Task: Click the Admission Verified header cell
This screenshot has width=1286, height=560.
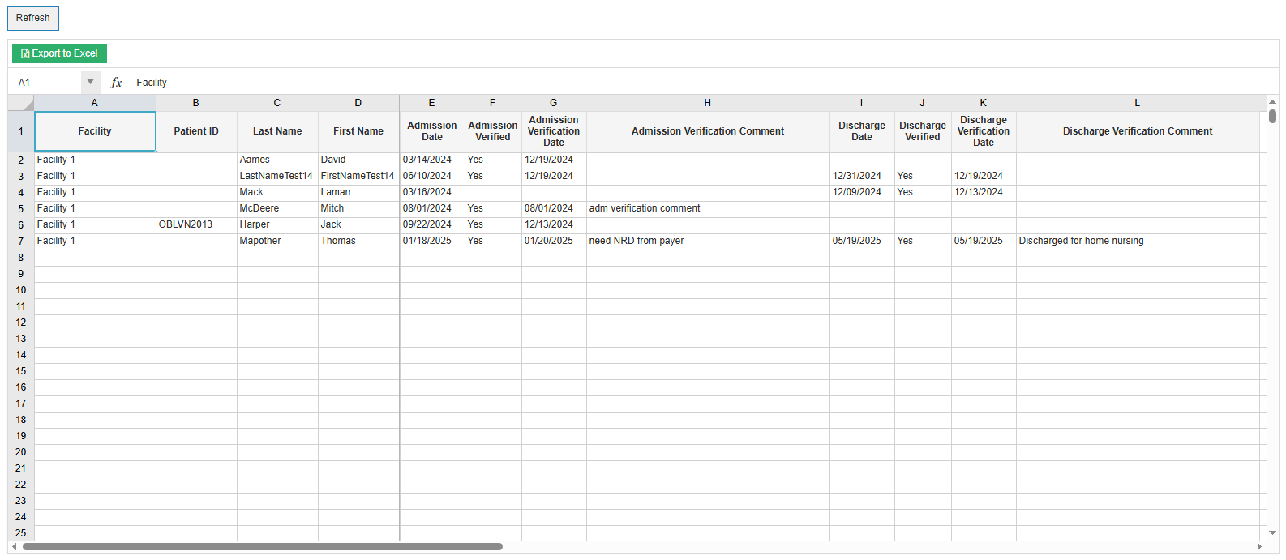Action: pos(493,131)
